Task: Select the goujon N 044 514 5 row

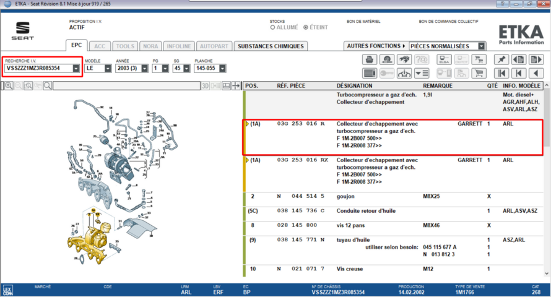Action: click(x=393, y=196)
